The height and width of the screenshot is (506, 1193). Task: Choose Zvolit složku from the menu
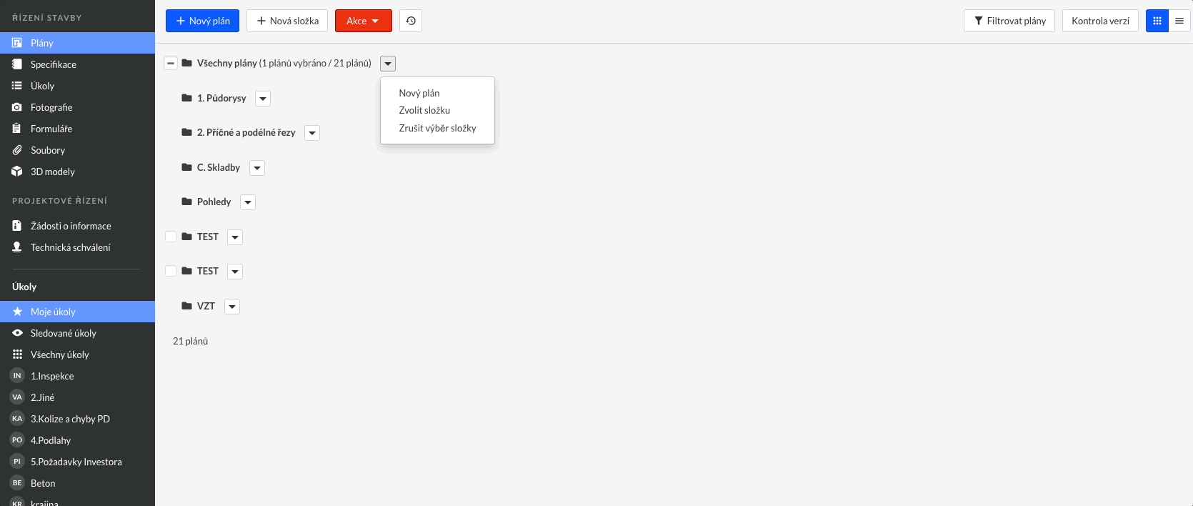click(x=424, y=110)
